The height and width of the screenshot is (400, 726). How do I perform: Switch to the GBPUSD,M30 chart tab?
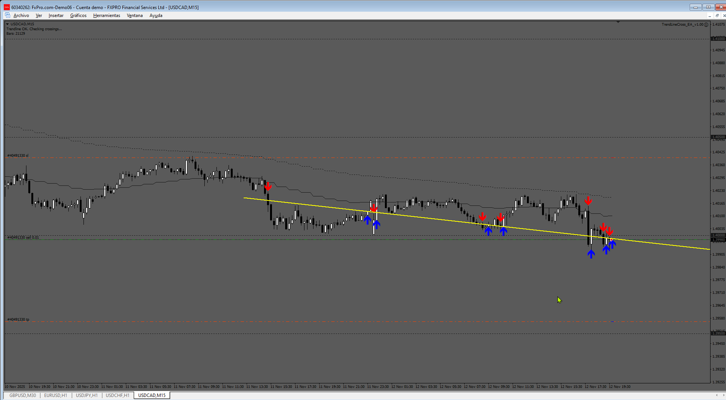point(23,395)
